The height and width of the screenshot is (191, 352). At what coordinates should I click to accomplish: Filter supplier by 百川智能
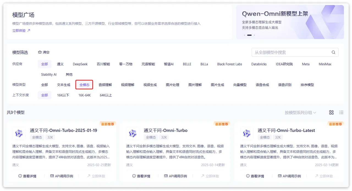pyautogui.click(x=103, y=64)
